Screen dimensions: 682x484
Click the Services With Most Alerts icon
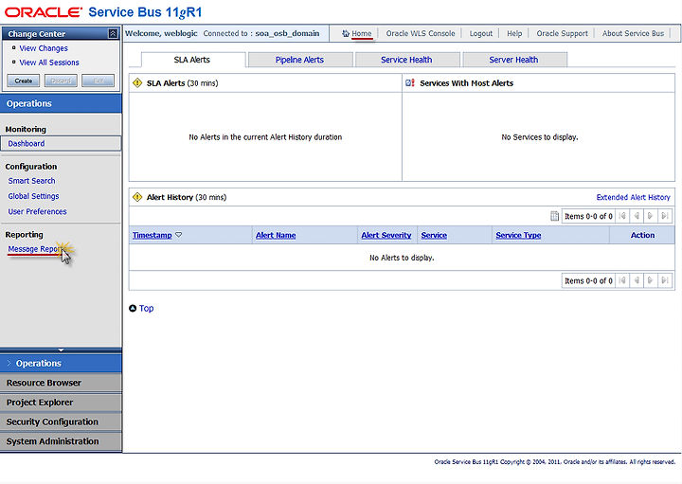pos(410,83)
